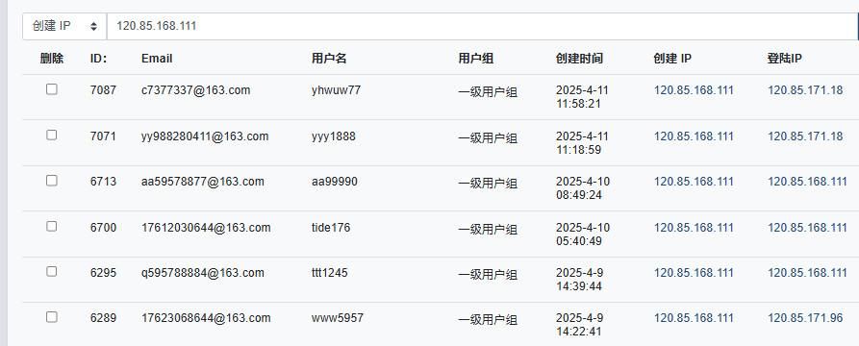
Task: Click creation IP link for ID 6289
Action: pyautogui.click(x=694, y=318)
